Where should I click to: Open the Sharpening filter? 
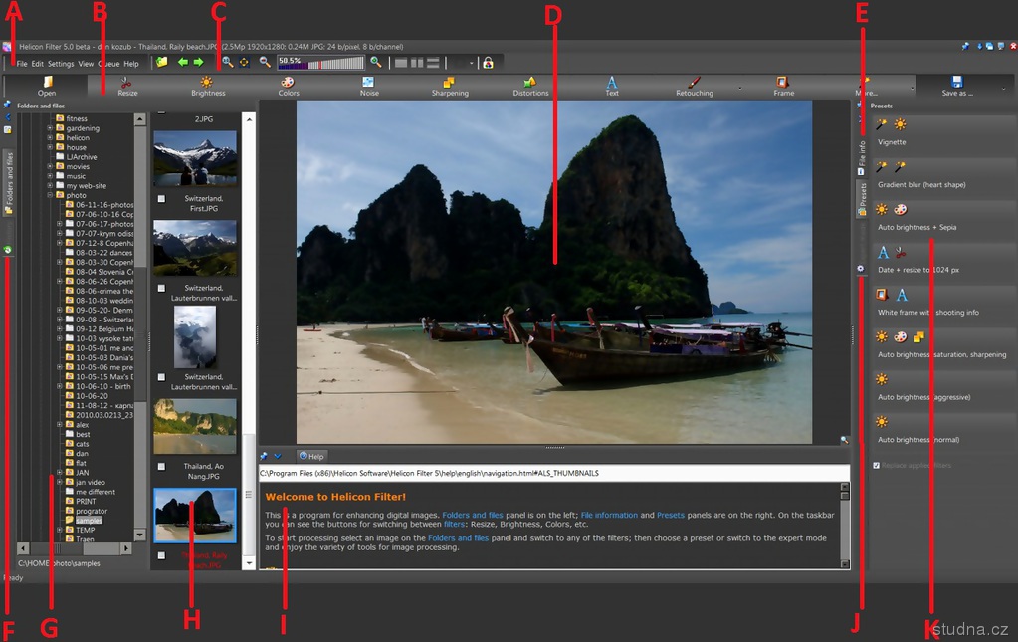tap(449, 86)
